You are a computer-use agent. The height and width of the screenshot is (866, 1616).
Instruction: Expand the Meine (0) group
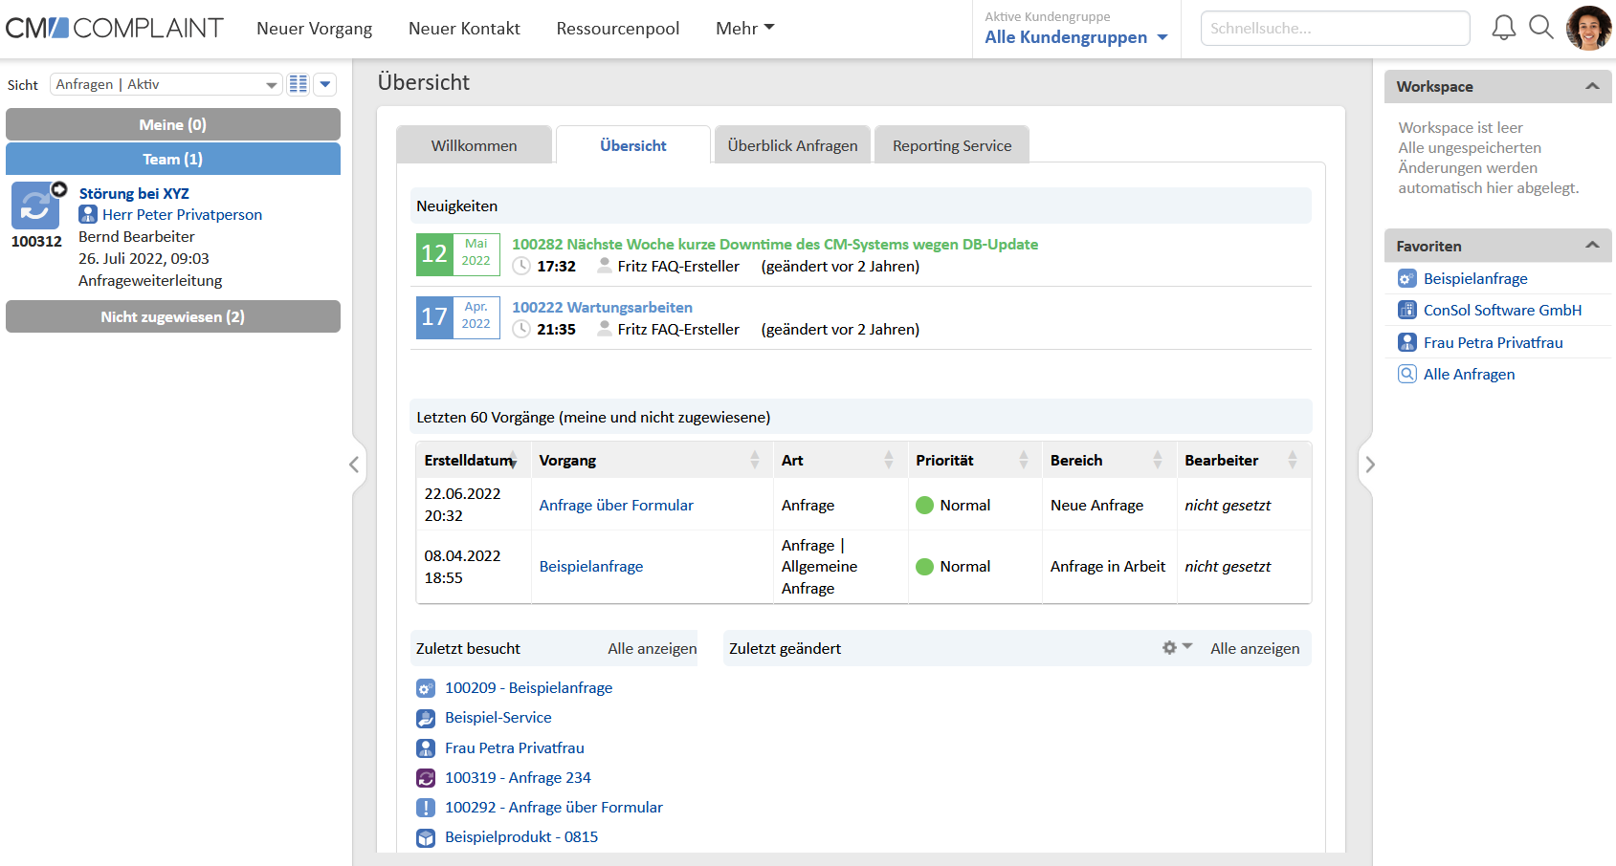tap(173, 124)
